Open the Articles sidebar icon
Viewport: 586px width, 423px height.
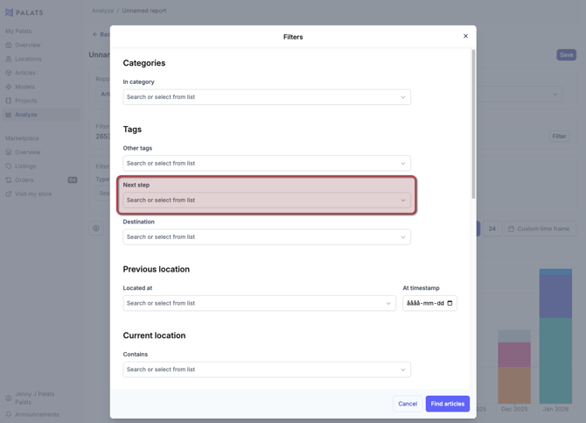point(9,73)
